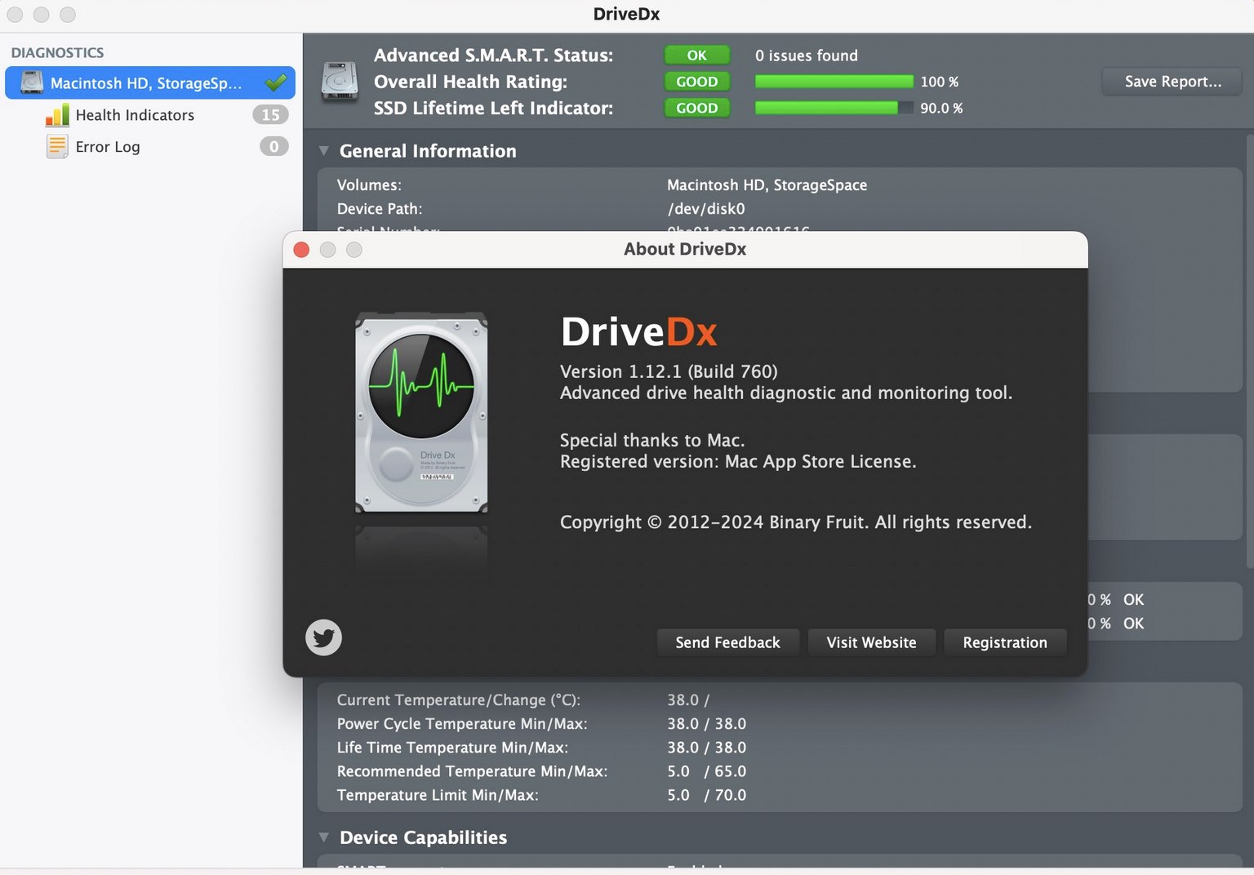Click the Error Log document icon
This screenshot has width=1254, height=875.
point(57,147)
